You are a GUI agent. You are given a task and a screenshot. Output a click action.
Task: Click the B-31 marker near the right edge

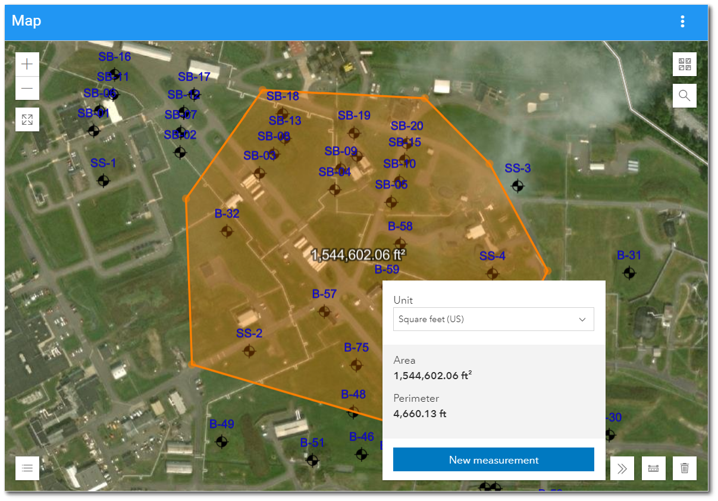click(x=629, y=273)
